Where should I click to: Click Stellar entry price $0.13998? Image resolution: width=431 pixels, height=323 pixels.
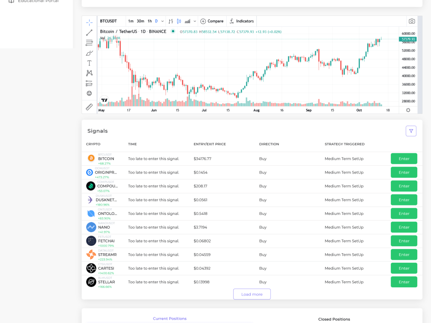(201, 282)
